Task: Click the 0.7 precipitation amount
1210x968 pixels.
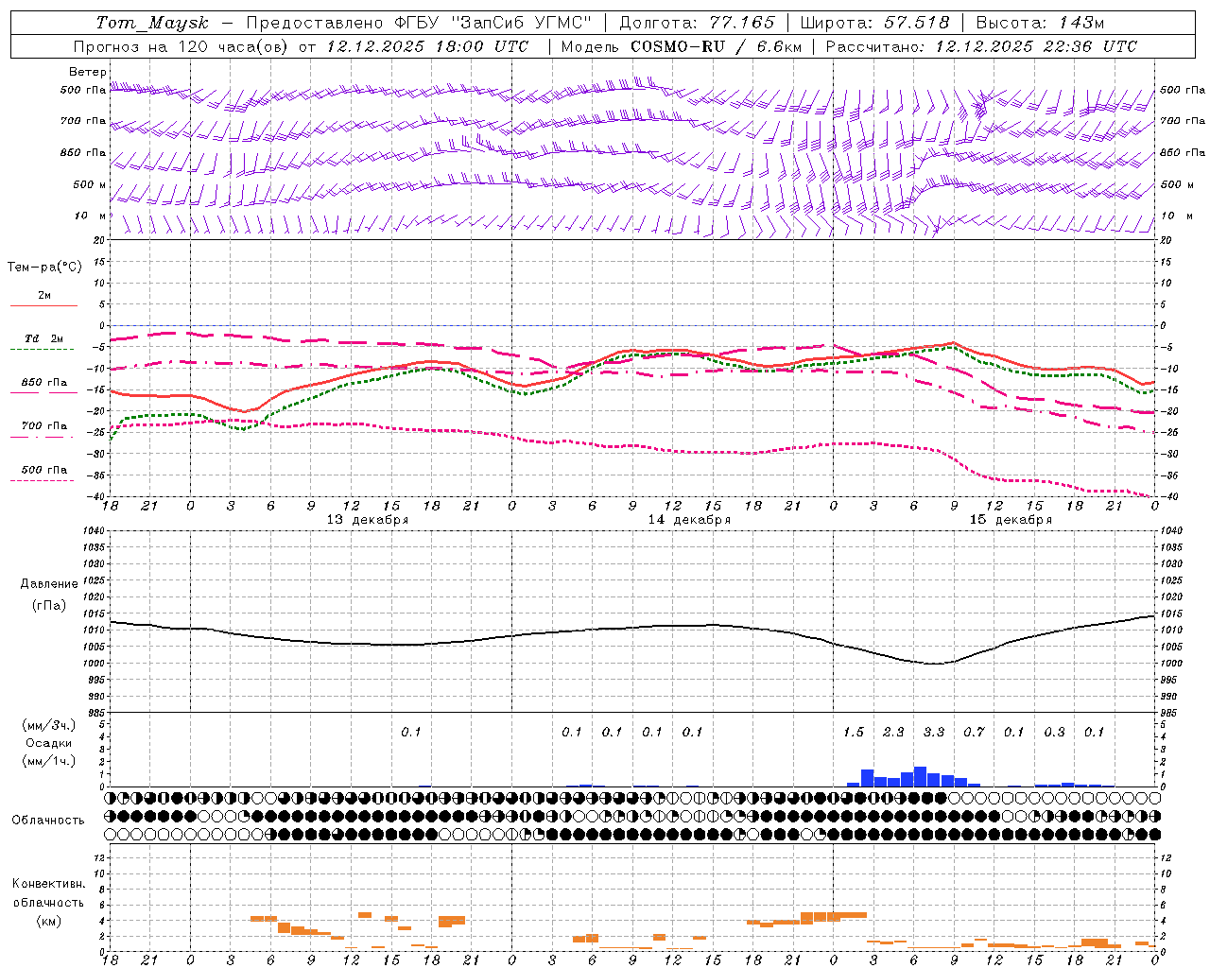Action: pyautogui.click(x=974, y=733)
